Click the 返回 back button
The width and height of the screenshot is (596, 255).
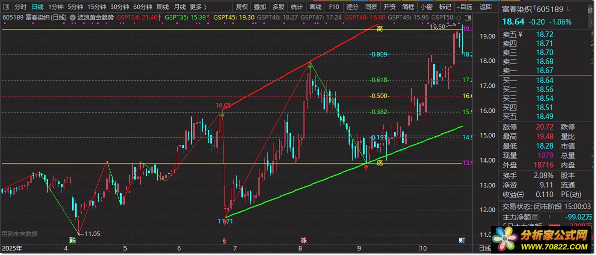pos(485,7)
